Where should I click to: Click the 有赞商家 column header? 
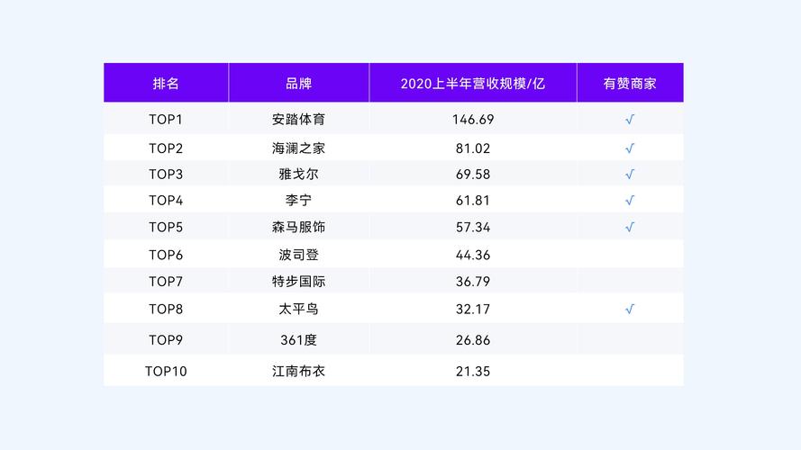629,83
